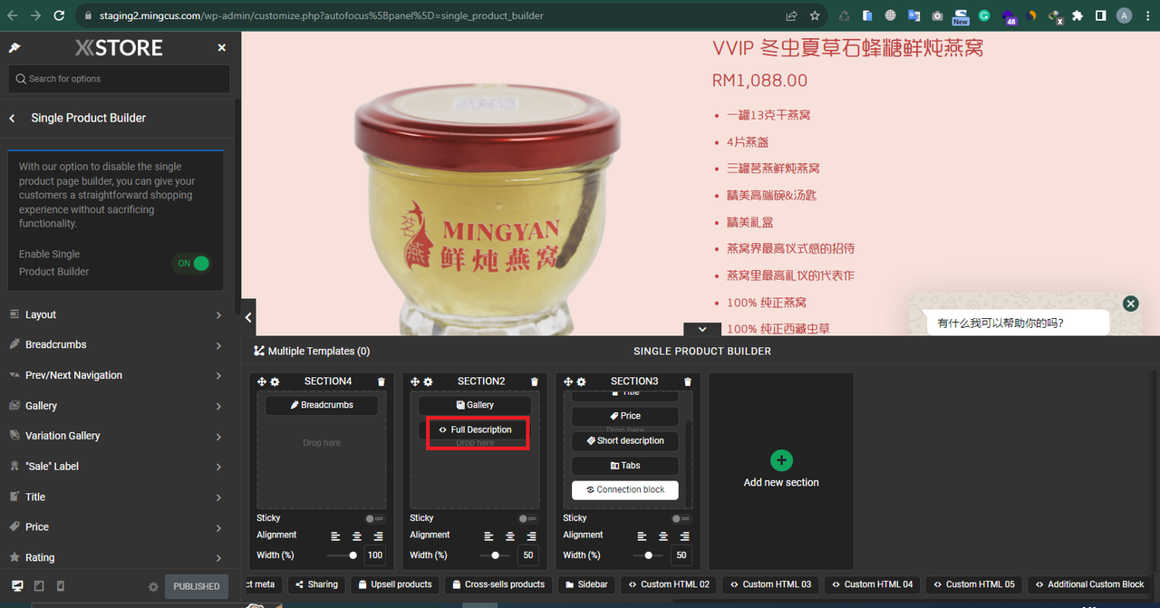
Task: Expand the Title settings row
Action: coord(116,497)
